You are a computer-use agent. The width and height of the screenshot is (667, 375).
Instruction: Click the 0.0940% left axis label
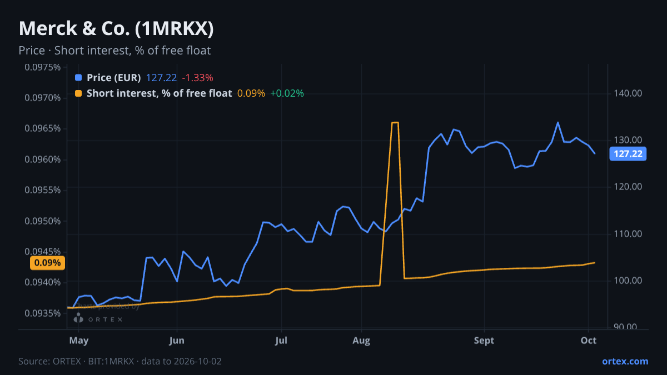point(42,282)
